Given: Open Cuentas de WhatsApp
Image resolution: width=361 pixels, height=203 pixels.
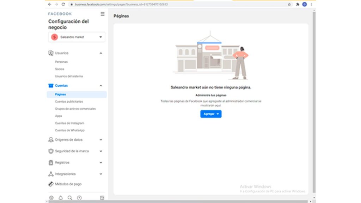Looking at the screenshot, I should [70, 130].
